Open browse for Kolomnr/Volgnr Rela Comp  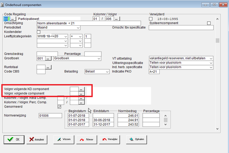pyautogui.click(x=81, y=98)
